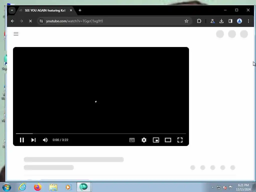Click the taskbar clock 6:21 PM
256x192 pixels.
tap(243, 187)
